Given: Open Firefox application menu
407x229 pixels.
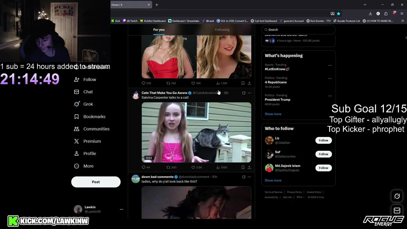Looking at the screenshot, I should click(402, 14).
